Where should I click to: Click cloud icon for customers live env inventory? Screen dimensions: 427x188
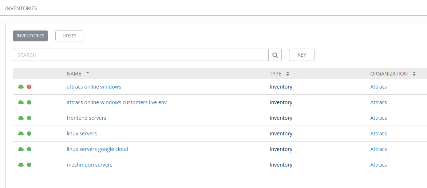(x=21, y=102)
